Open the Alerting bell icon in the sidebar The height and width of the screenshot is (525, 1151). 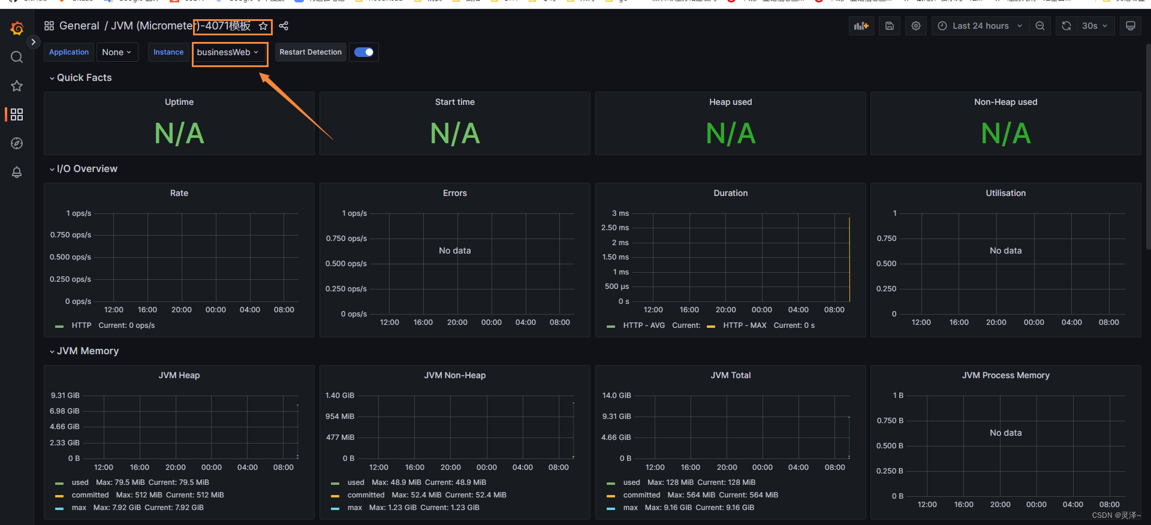17,173
